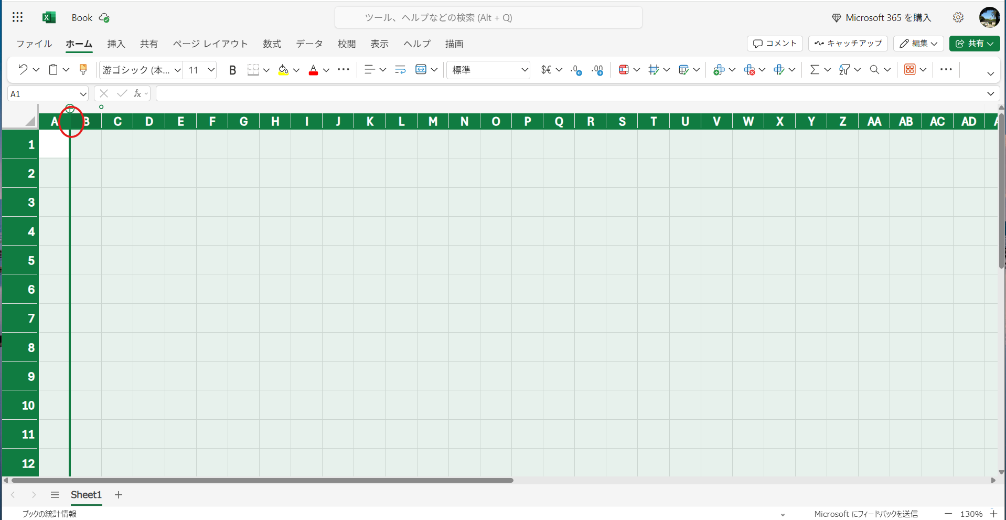
Task: Expand the fill color dropdown arrow
Action: click(296, 70)
